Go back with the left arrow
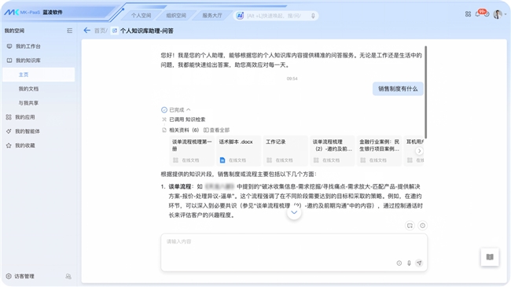The height and width of the screenshot is (287, 511). point(86,31)
